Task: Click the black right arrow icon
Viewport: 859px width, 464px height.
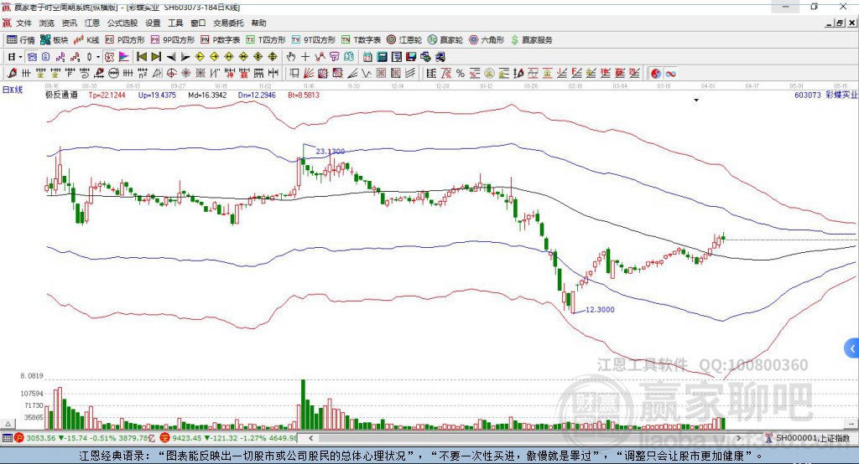Action: [x=185, y=57]
